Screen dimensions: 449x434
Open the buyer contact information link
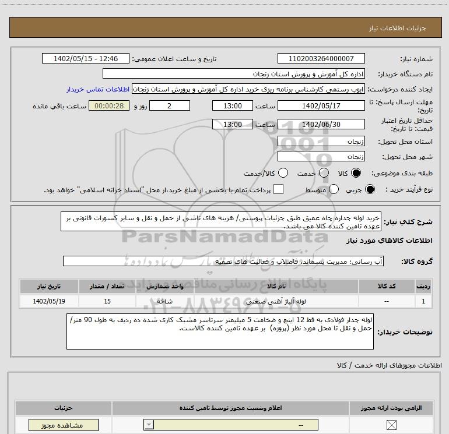(98, 89)
